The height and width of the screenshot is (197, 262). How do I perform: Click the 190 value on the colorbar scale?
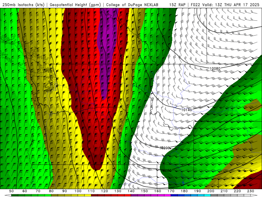[197, 191]
